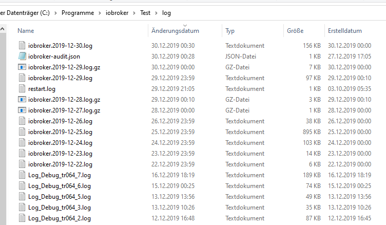Expand breadcrumb arrow after Programme
This screenshot has width=386, height=225.
point(100,13)
